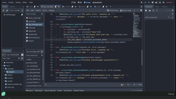Open the Scene menu
This screenshot has width=176, height=99.
4,2
